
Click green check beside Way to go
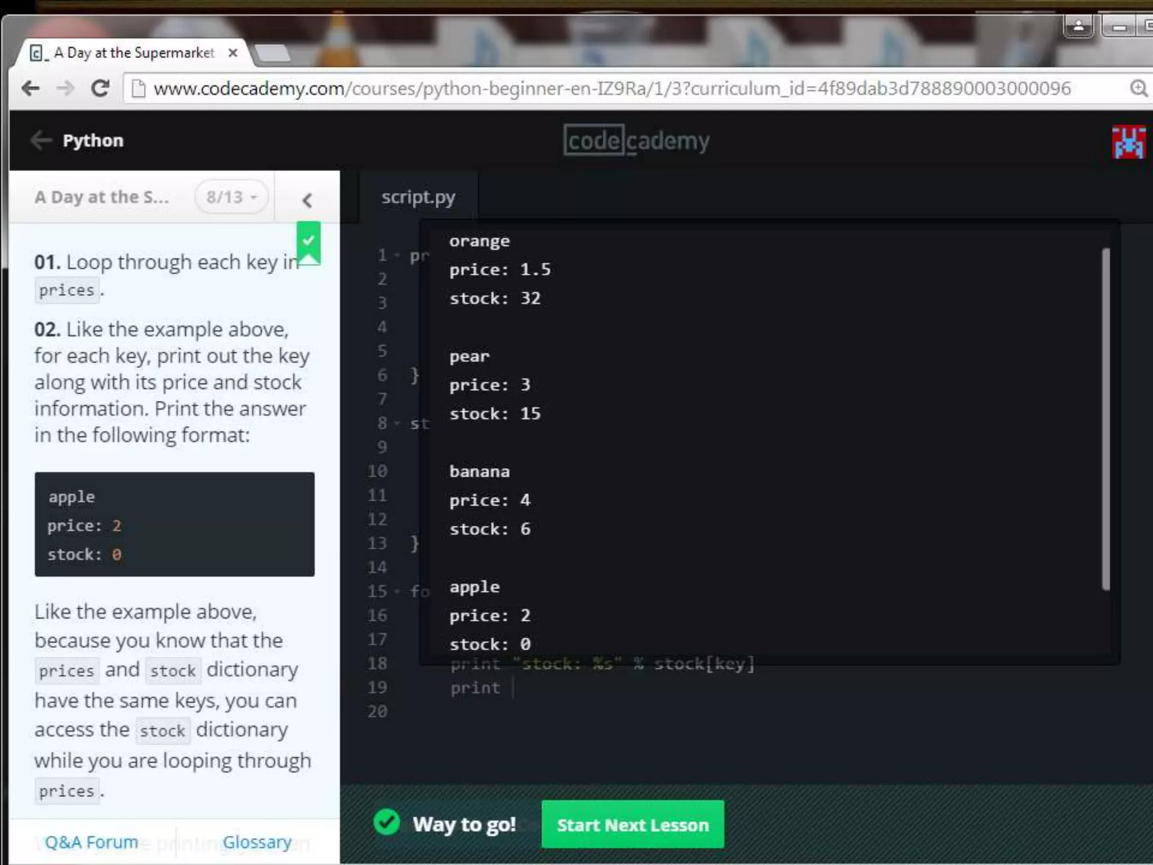pos(387,823)
